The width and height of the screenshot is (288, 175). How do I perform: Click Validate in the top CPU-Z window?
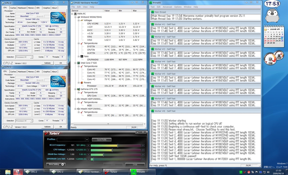pos(48,63)
